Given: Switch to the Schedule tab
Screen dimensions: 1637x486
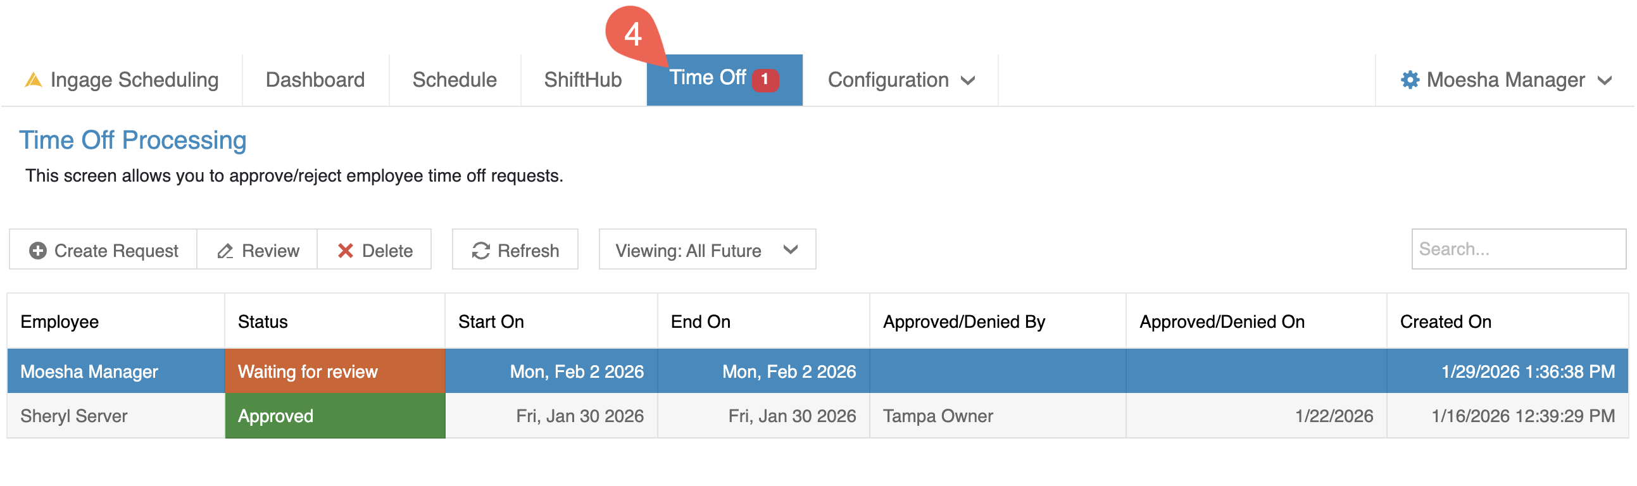Looking at the screenshot, I should 455,80.
